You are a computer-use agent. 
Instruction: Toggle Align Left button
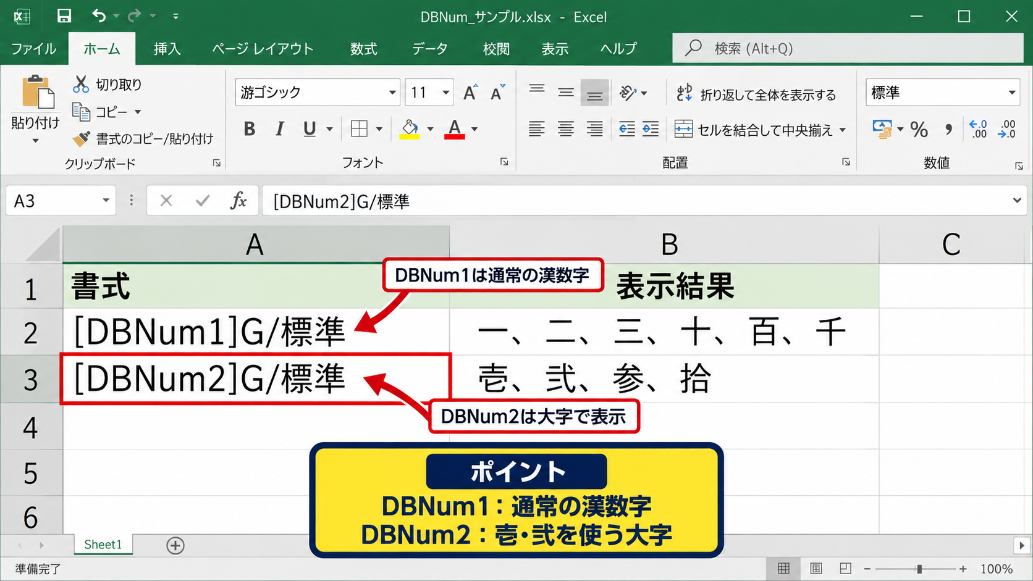(x=537, y=129)
